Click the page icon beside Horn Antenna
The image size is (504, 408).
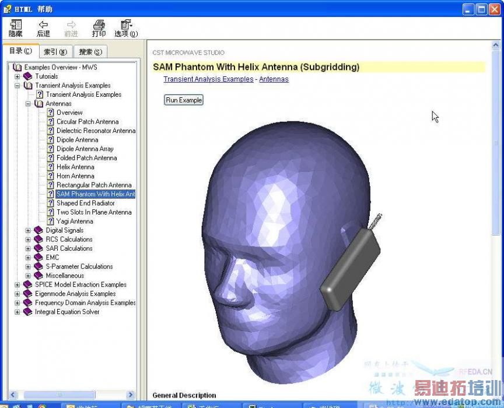[x=50, y=175]
